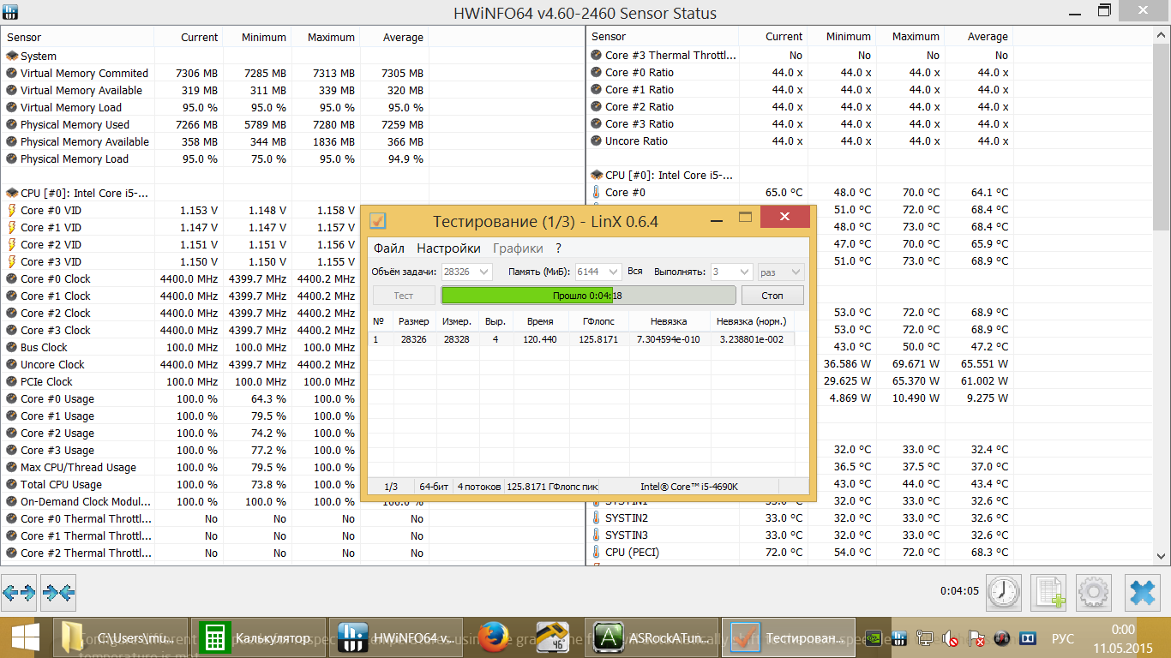Click the Core #0 VID lightning icon
The width and height of the screenshot is (1171, 658).
tap(12, 210)
